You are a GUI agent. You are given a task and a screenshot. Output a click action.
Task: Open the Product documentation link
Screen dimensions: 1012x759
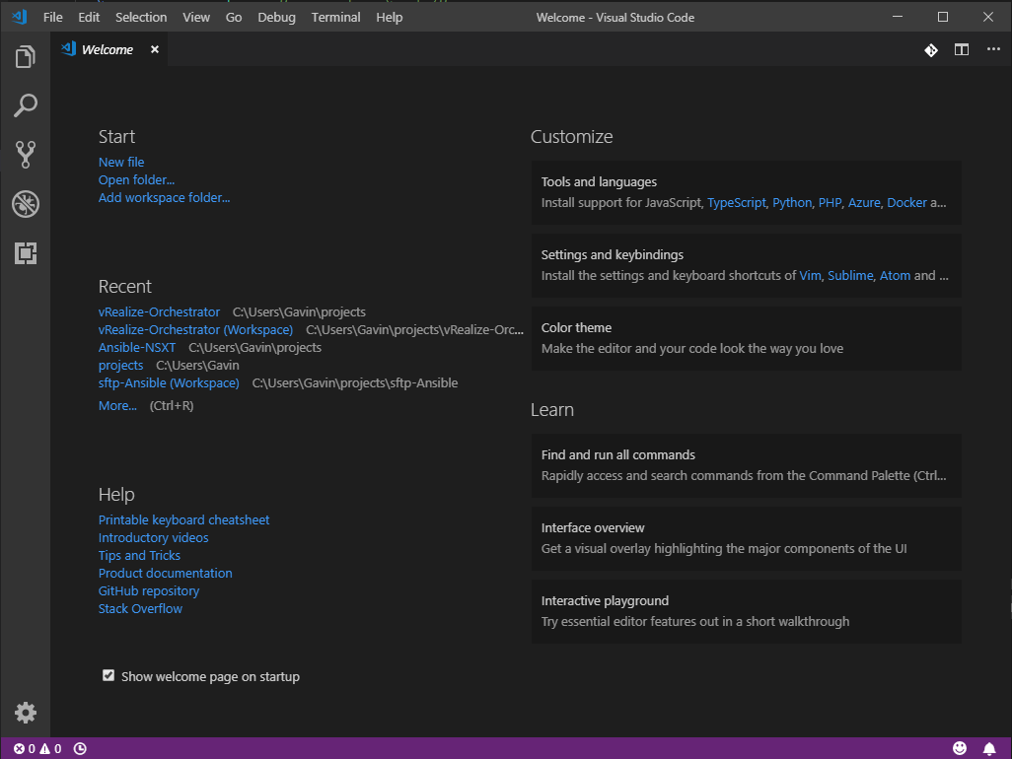[x=166, y=573]
